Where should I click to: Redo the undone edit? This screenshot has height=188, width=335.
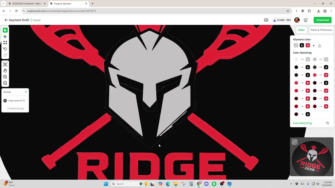[5, 55]
